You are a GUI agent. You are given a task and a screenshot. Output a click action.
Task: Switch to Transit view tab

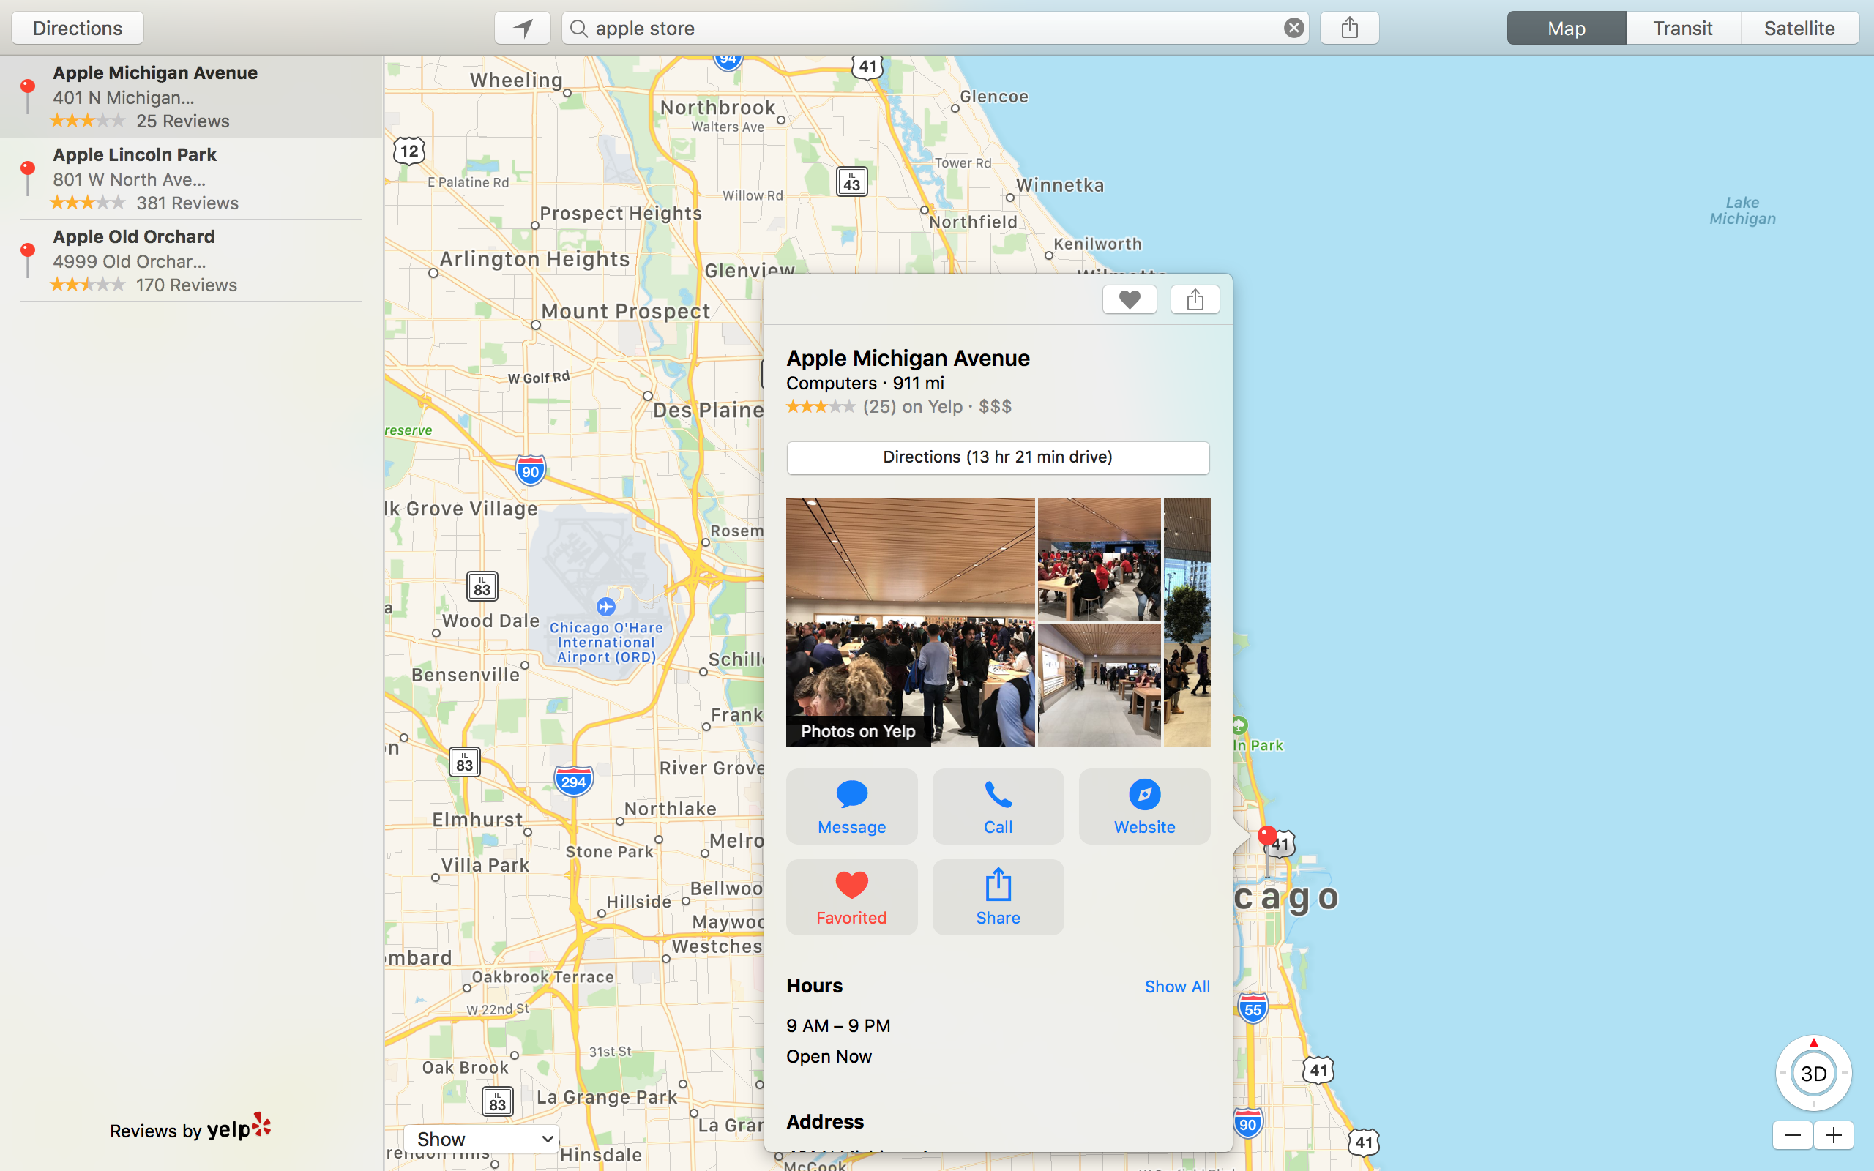(x=1682, y=29)
